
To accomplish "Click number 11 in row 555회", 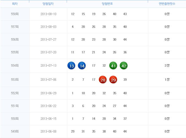I will click(x=73, y=52).
